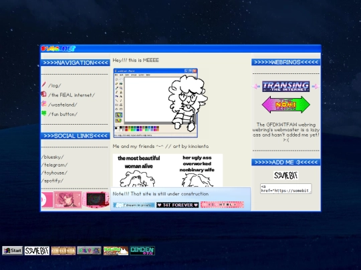Click the SOMEBIT taskbar button
361x270 pixels.
(x=37, y=251)
